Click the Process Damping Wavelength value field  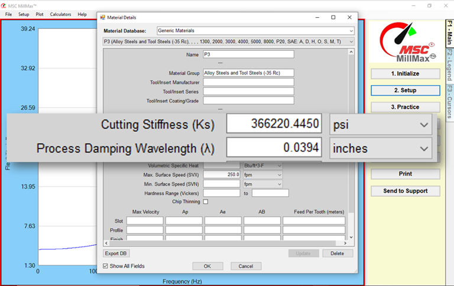tap(274, 148)
